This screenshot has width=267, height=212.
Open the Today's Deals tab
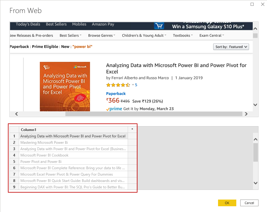coord(28,24)
